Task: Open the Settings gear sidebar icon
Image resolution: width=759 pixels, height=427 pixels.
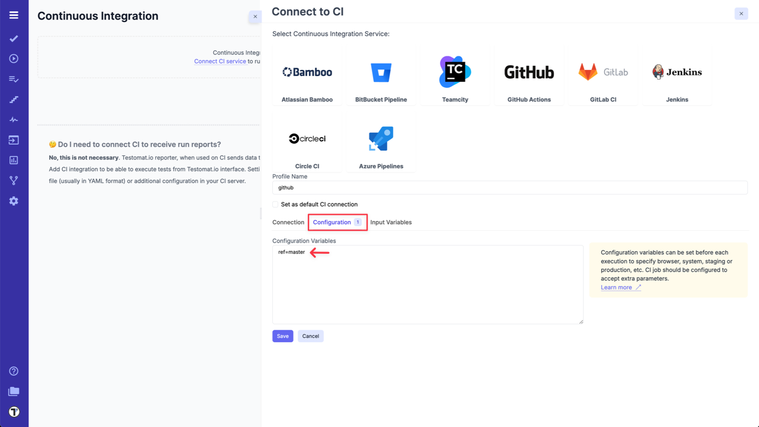Action: coord(14,201)
